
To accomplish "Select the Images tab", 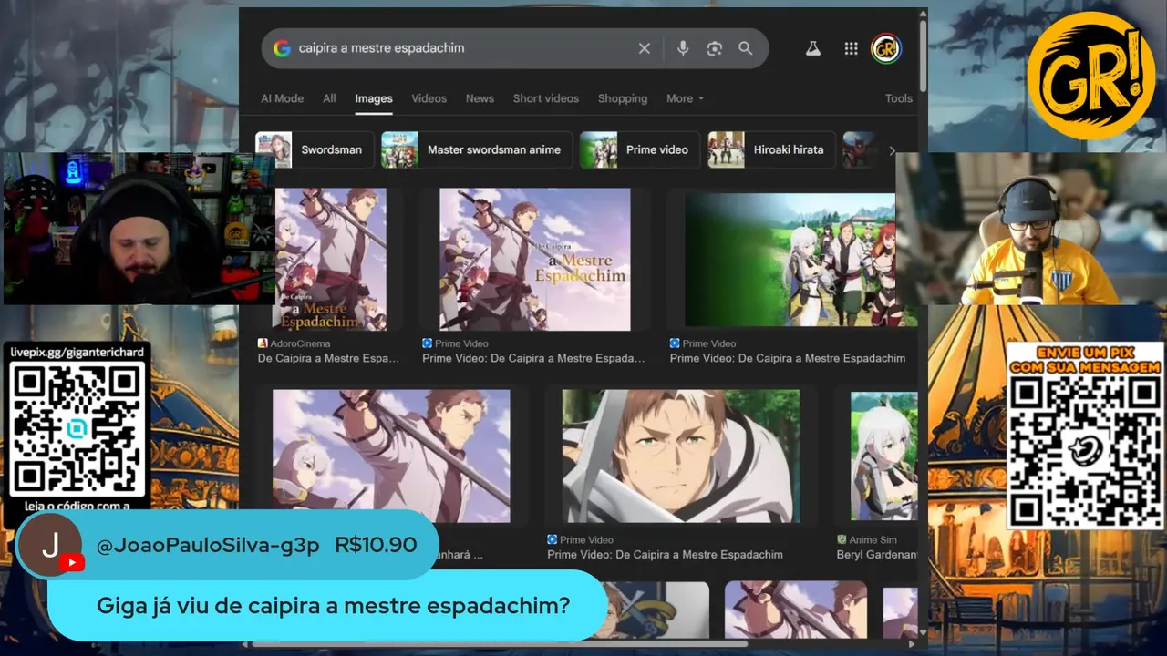I will [x=374, y=98].
